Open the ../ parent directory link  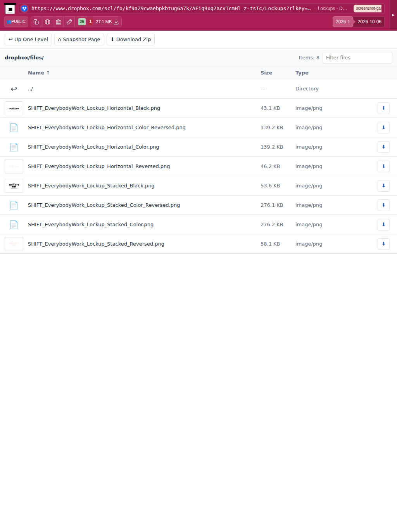[x=30, y=89]
